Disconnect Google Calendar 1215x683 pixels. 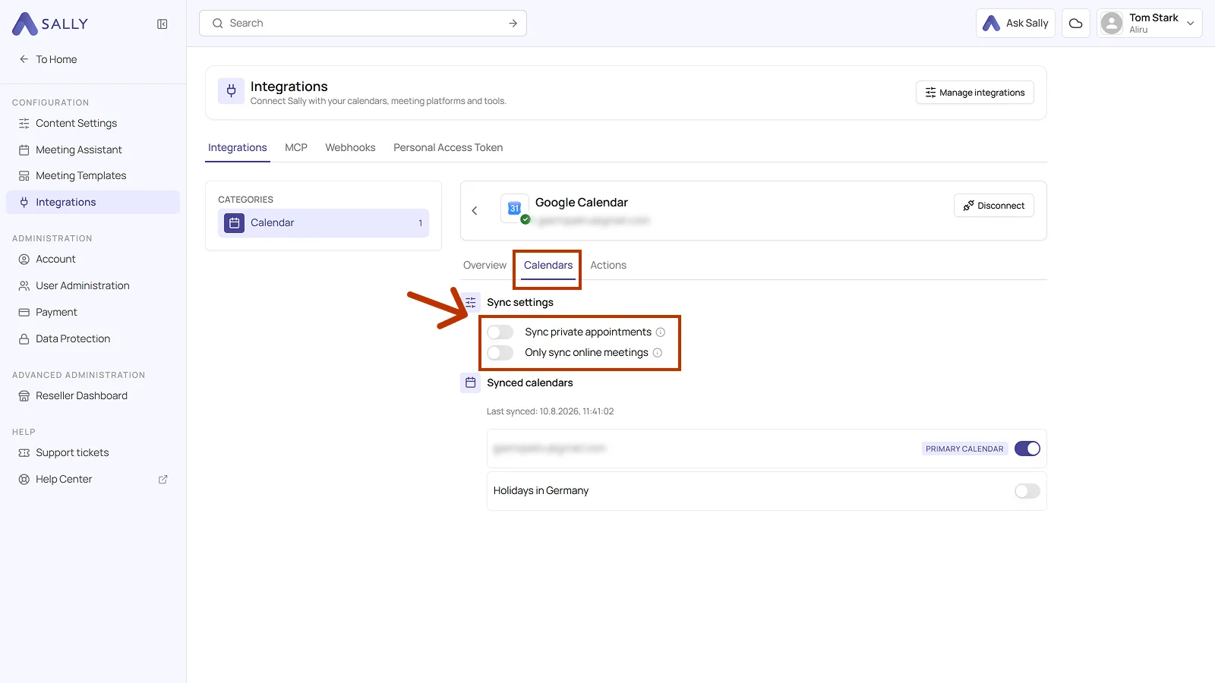coord(994,206)
